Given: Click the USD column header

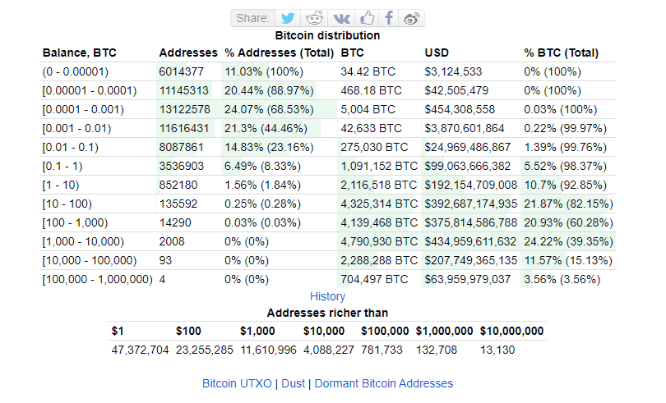Looking at the screenshot, I should [437, 53].
